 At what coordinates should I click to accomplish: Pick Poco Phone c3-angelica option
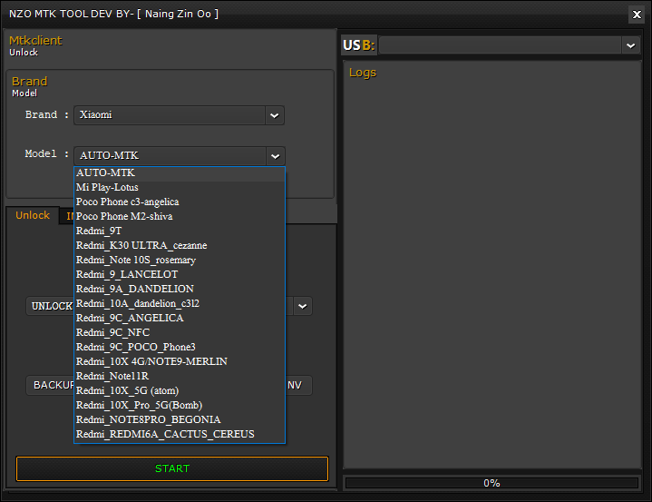pyautogui.click(x=127, y=202)
